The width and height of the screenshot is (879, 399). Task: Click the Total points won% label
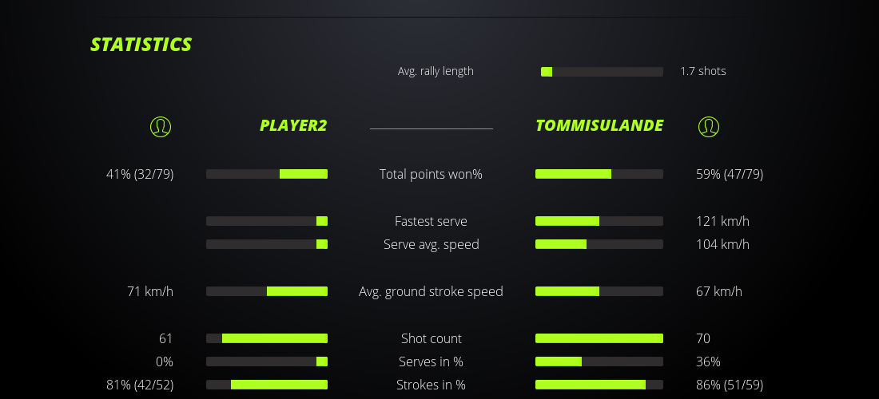click(431, 174)
